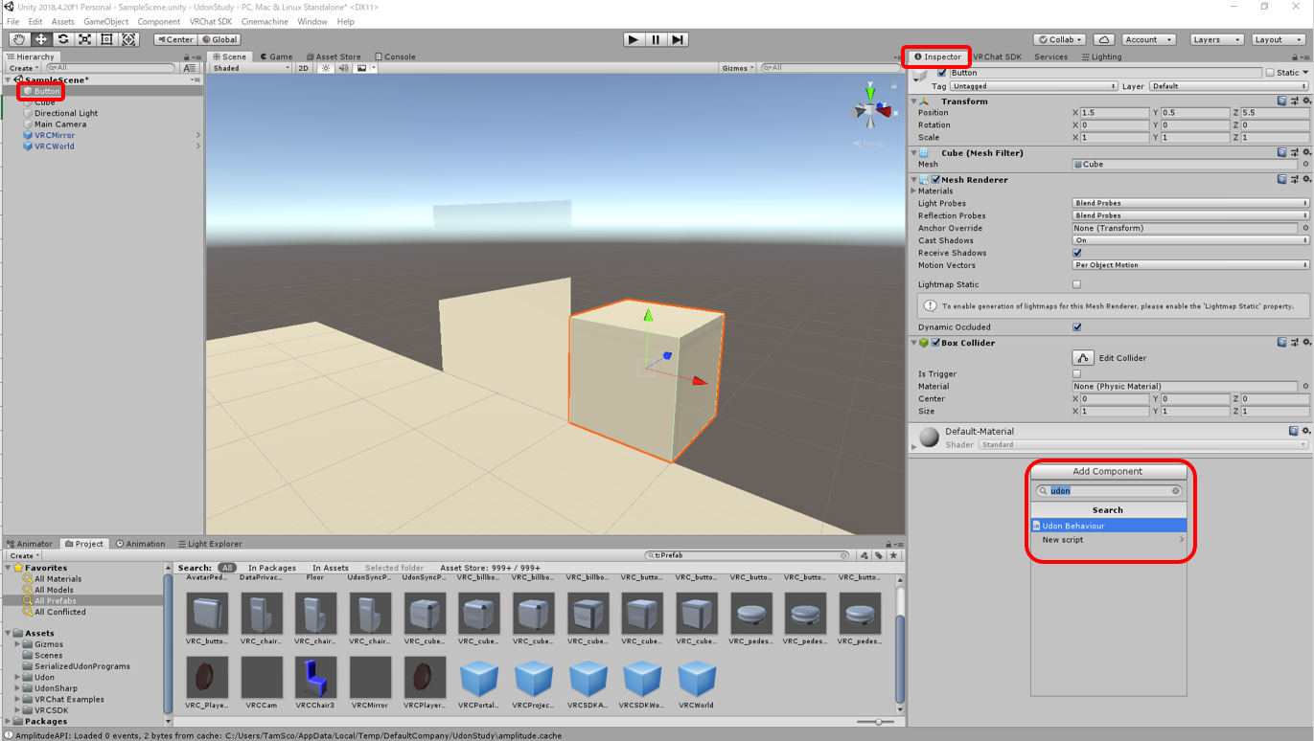Click the Add Component button
This screenshot has height=741, width=1314.
(1107, 471)
